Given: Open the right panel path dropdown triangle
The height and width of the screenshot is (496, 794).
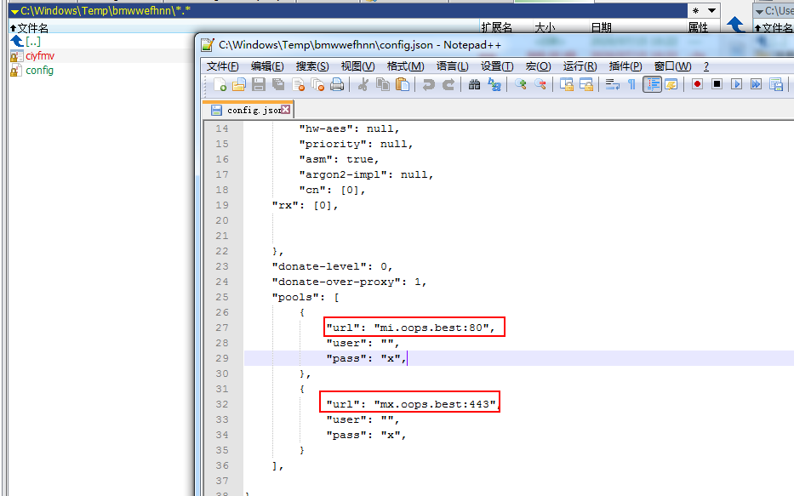Looking at the screenshot, I should (x=759, y=11).
